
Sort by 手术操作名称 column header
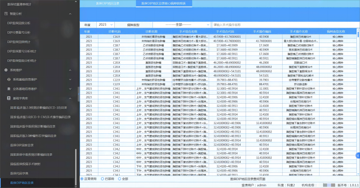click(299, 31)
